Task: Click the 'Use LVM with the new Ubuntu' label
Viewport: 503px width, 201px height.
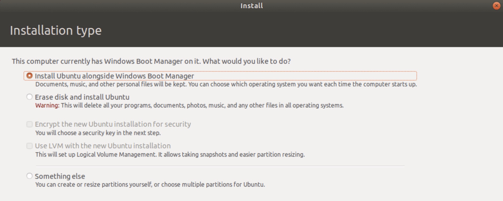Action: tap(103, 146)
